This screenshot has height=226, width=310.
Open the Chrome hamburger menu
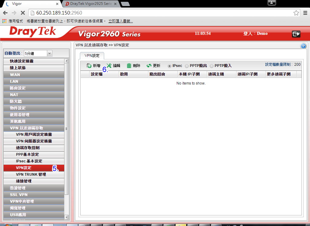point(305,13)
